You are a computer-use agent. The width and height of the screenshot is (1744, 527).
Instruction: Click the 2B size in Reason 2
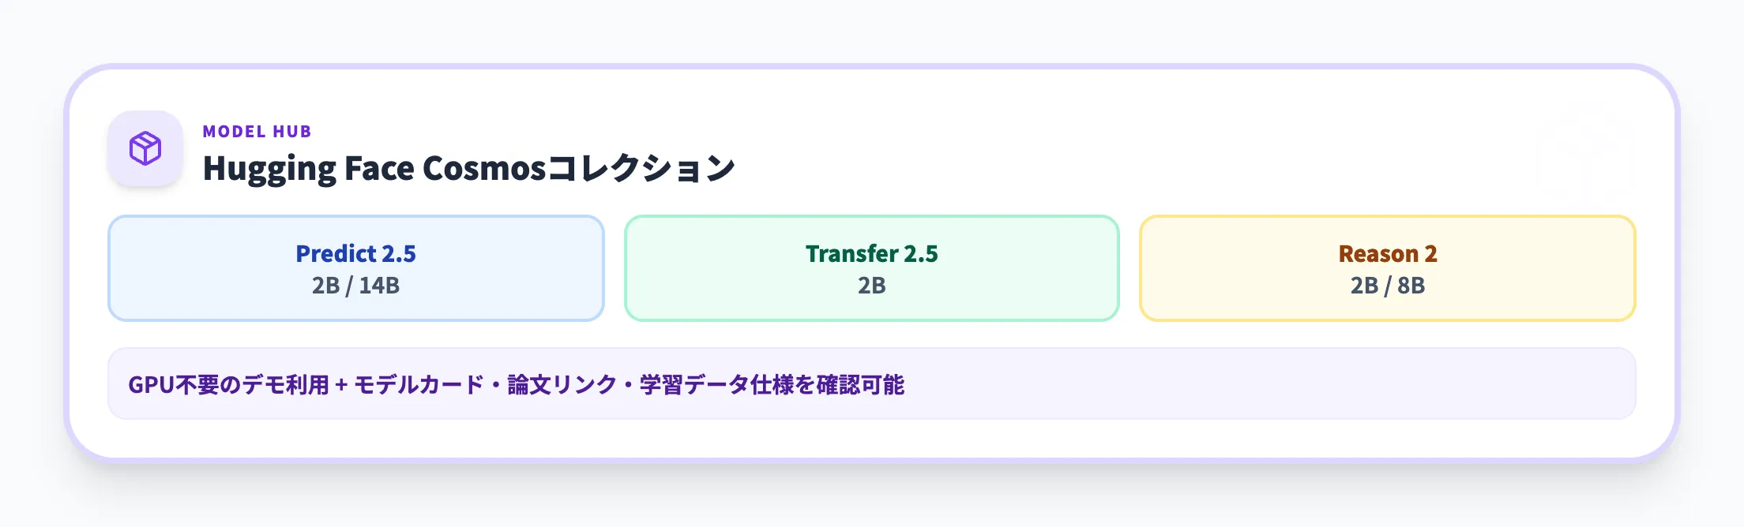[x=1364, y=286]
